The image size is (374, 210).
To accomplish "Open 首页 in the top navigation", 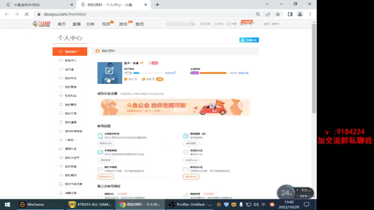I will coord(62,24).
